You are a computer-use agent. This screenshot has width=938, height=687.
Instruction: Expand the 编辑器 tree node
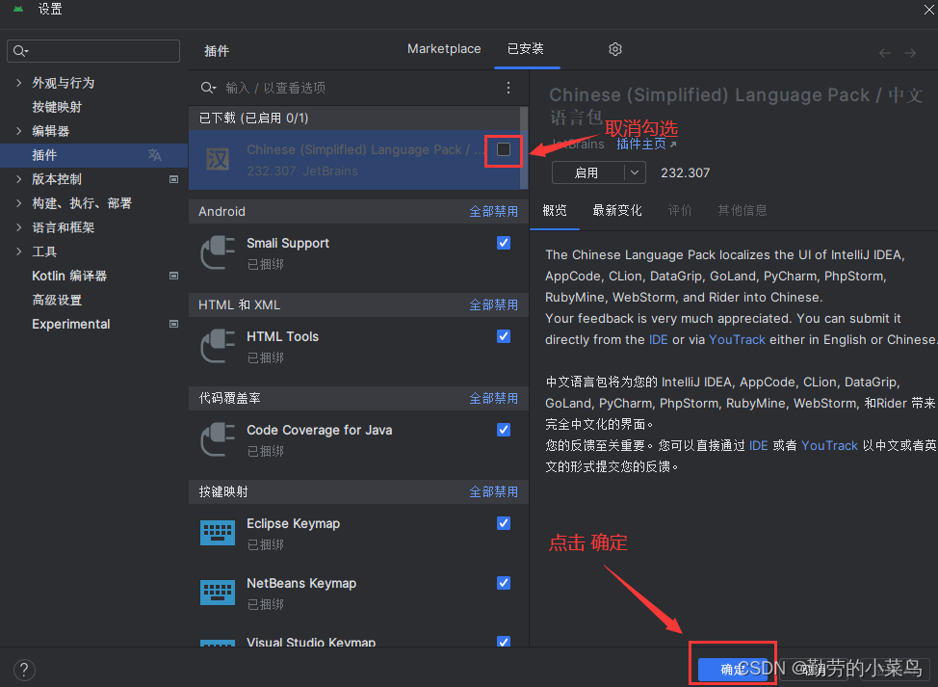pyautogui.click(x=18, y=130)
